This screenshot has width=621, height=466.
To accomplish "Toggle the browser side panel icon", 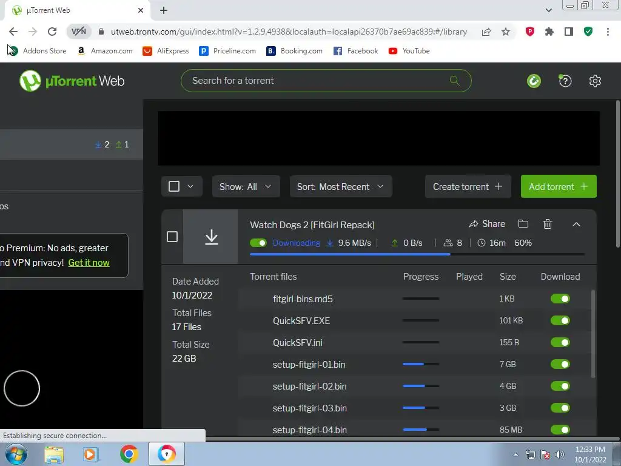I will pos(569,32).
